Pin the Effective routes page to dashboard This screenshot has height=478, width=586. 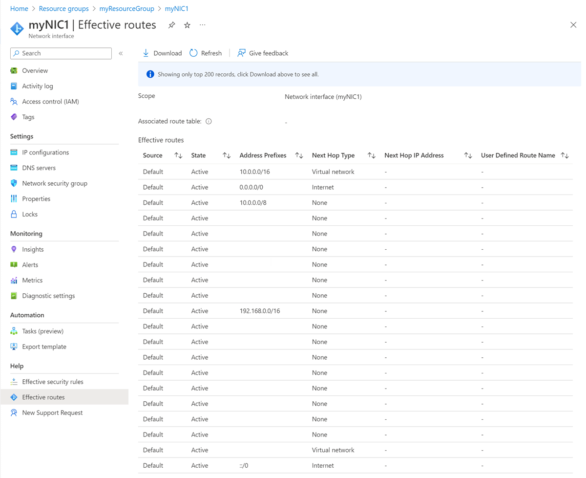[x=171, y=25]
